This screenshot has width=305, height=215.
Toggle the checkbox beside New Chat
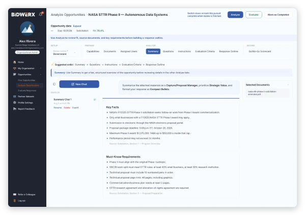[x=54, y=84]
